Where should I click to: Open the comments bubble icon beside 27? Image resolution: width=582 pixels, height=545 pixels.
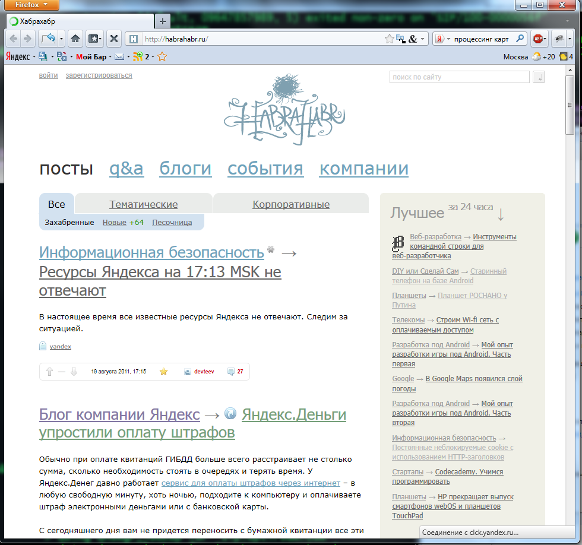pos(230,372)
